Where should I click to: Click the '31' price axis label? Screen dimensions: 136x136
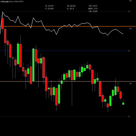coord(130,1)
